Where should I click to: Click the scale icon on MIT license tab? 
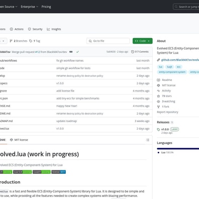tap(12, 140)
